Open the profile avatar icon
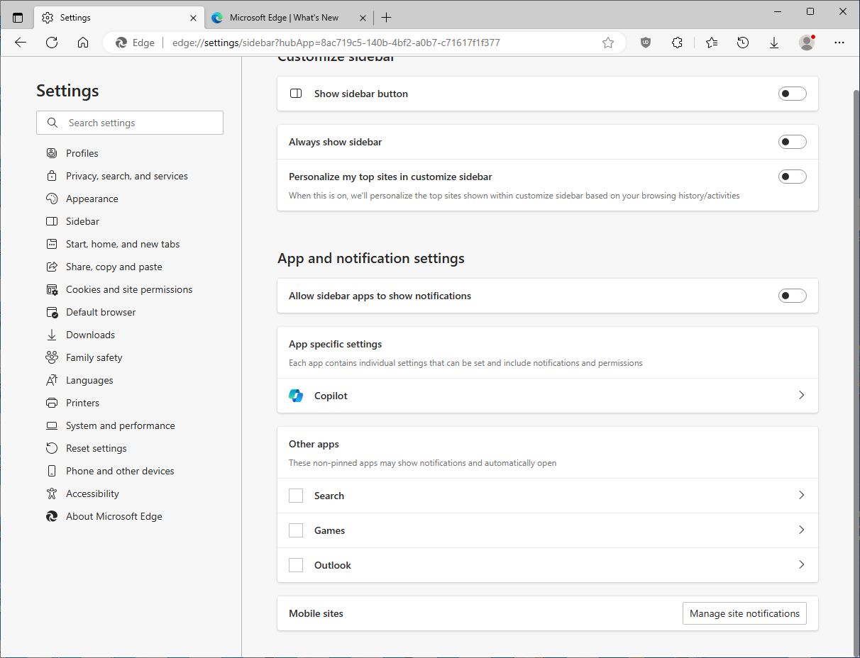This screenshot has height=658, width=860. [807, 43]
